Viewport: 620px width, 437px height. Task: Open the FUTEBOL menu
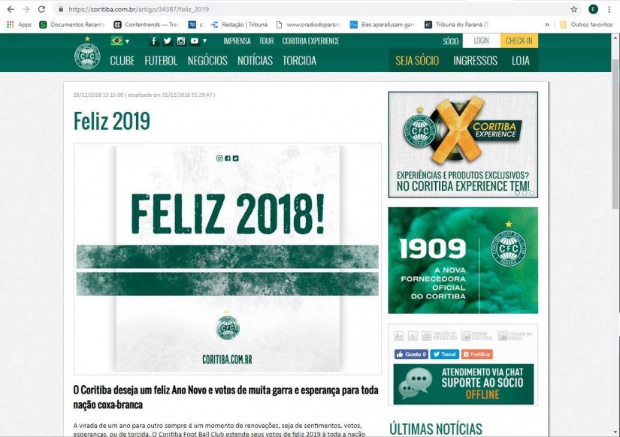pos(161,61)
